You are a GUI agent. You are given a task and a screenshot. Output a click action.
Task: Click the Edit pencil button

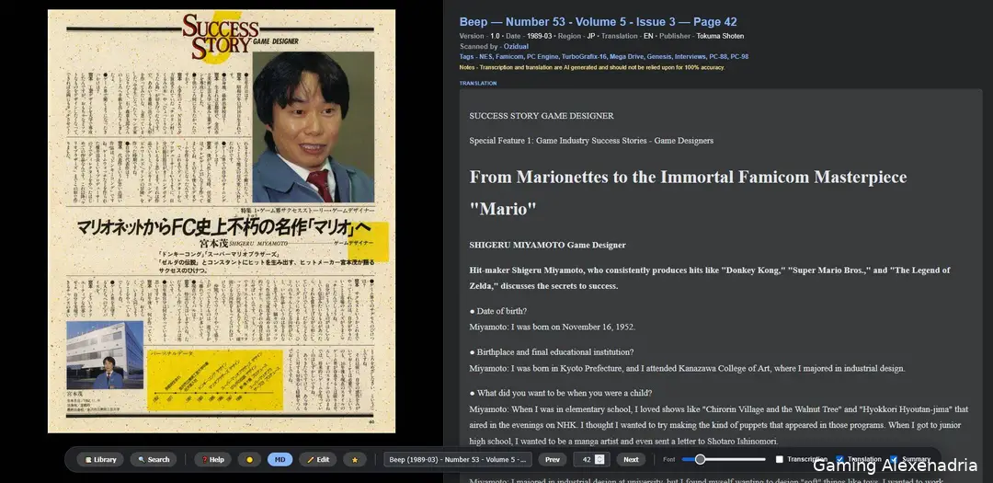pyautogui.click(x=318, y=460)
